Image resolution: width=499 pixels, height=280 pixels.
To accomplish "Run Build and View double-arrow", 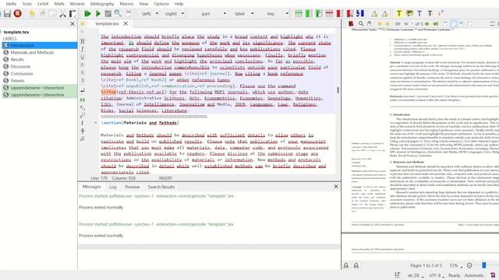I will tap(87, 14).
